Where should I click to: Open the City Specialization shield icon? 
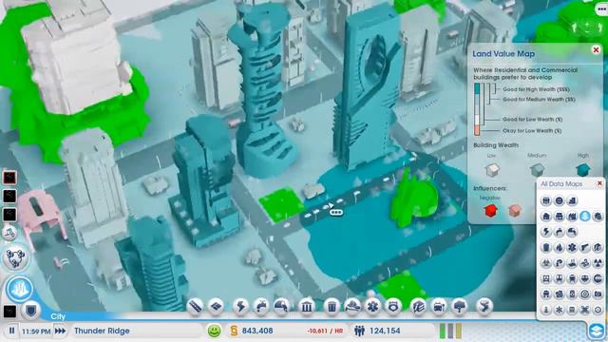pyautogui.click(x=30, y=311)
